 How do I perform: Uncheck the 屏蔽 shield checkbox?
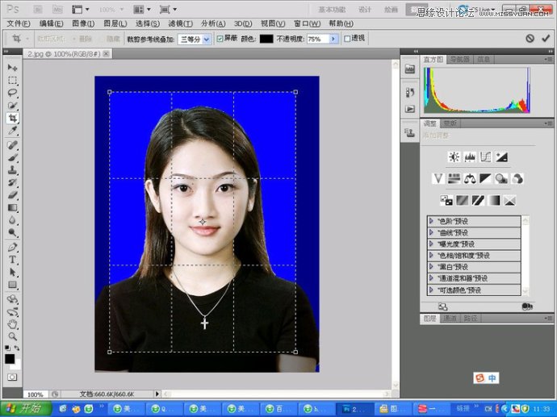220,38
